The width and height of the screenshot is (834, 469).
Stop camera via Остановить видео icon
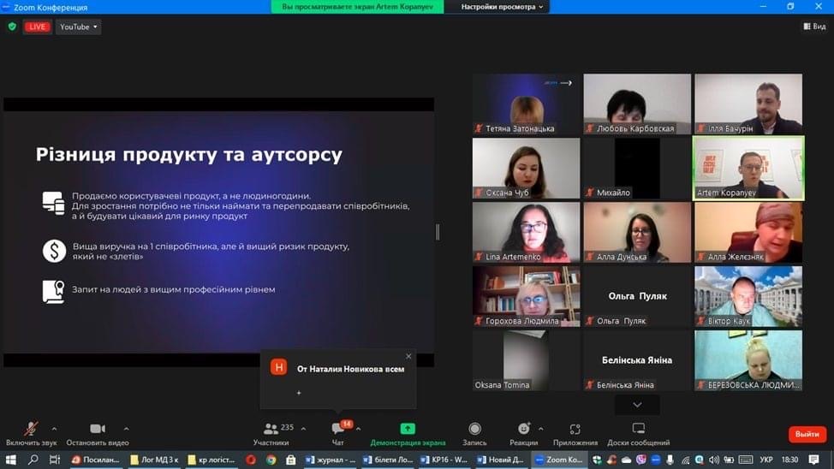pyautogui.click(x=98, y=429)
